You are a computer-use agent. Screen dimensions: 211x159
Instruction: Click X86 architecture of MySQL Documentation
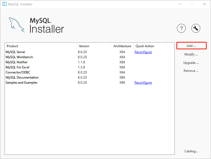click(122, 77)
